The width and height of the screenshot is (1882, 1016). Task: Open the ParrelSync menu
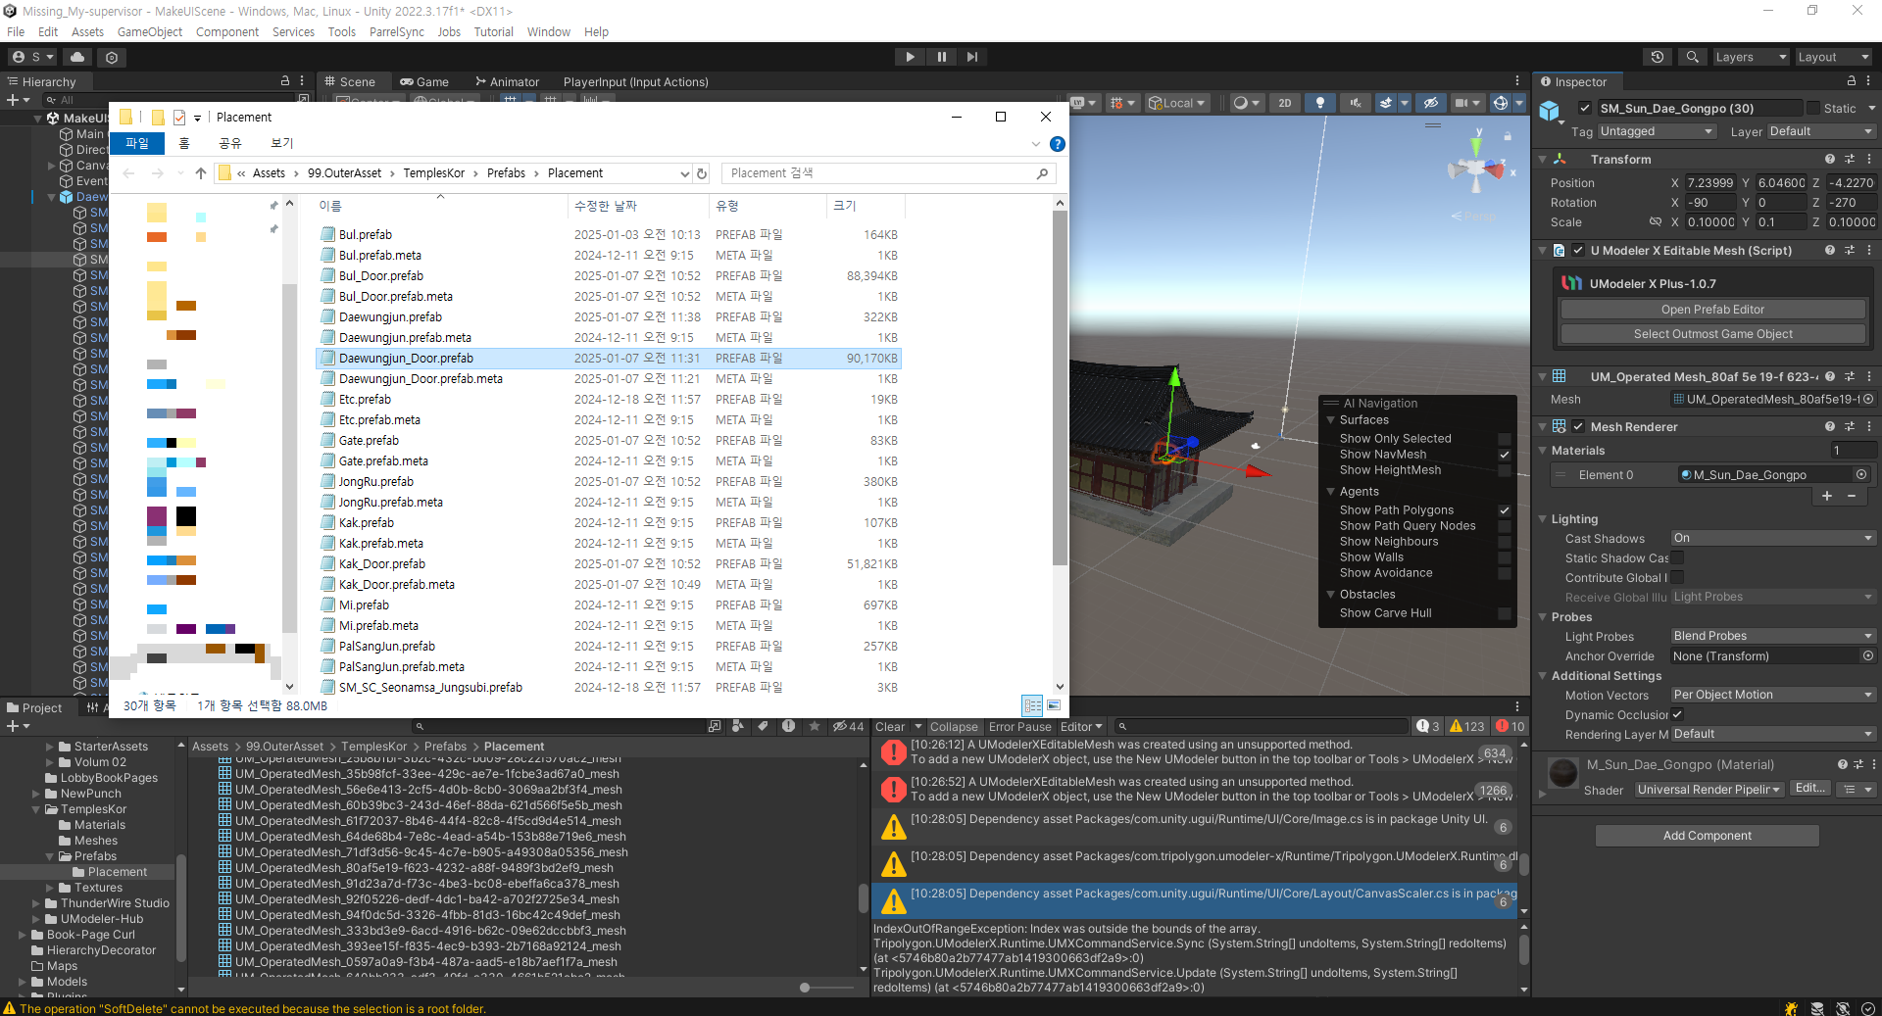(397, 31)
